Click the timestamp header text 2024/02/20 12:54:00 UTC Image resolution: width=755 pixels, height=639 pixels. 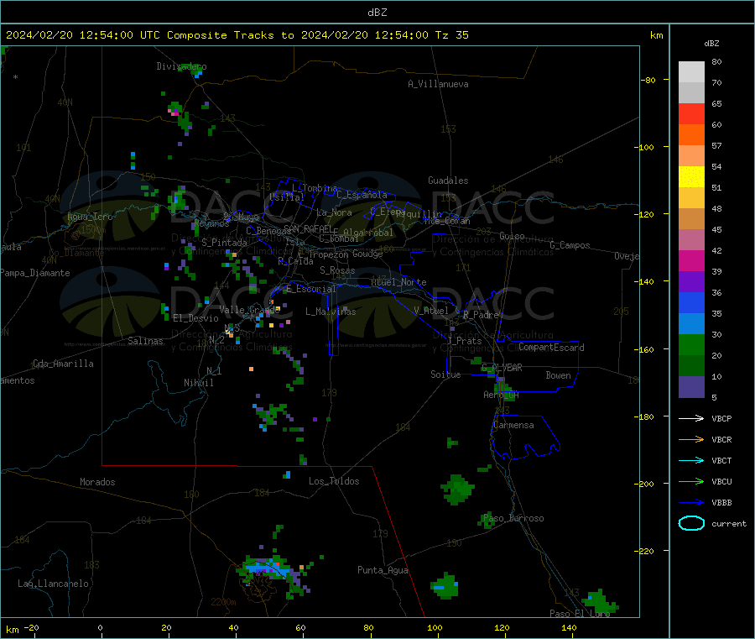(83, 35)
